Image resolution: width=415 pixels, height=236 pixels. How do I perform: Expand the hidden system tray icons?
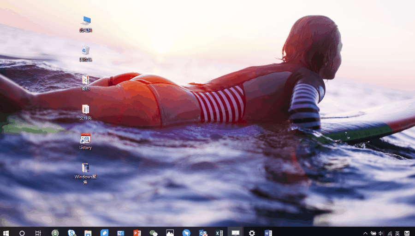(x=365, y=233)
